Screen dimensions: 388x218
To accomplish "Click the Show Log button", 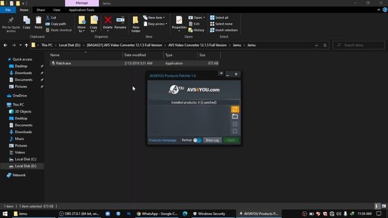I will click(x=212, y=140).
